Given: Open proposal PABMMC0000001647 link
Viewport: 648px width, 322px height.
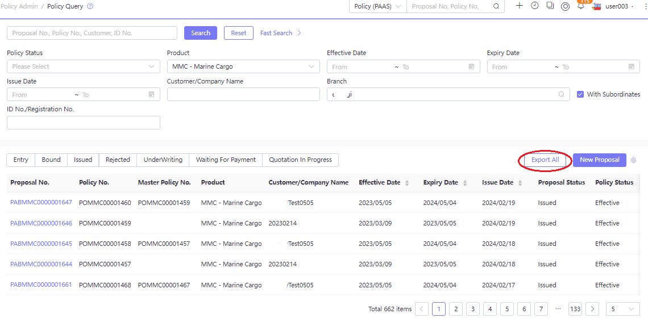Looking at the screenshot, I should (41, 203).
